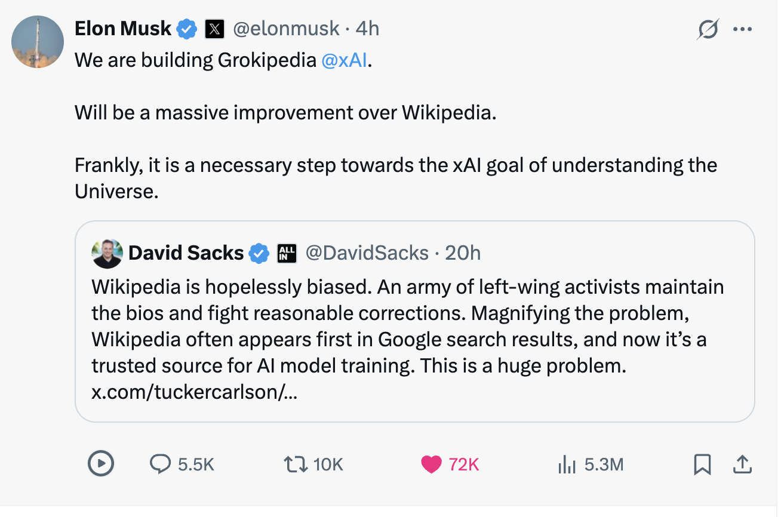Click the reply comment bubble icon

point(160,464)
